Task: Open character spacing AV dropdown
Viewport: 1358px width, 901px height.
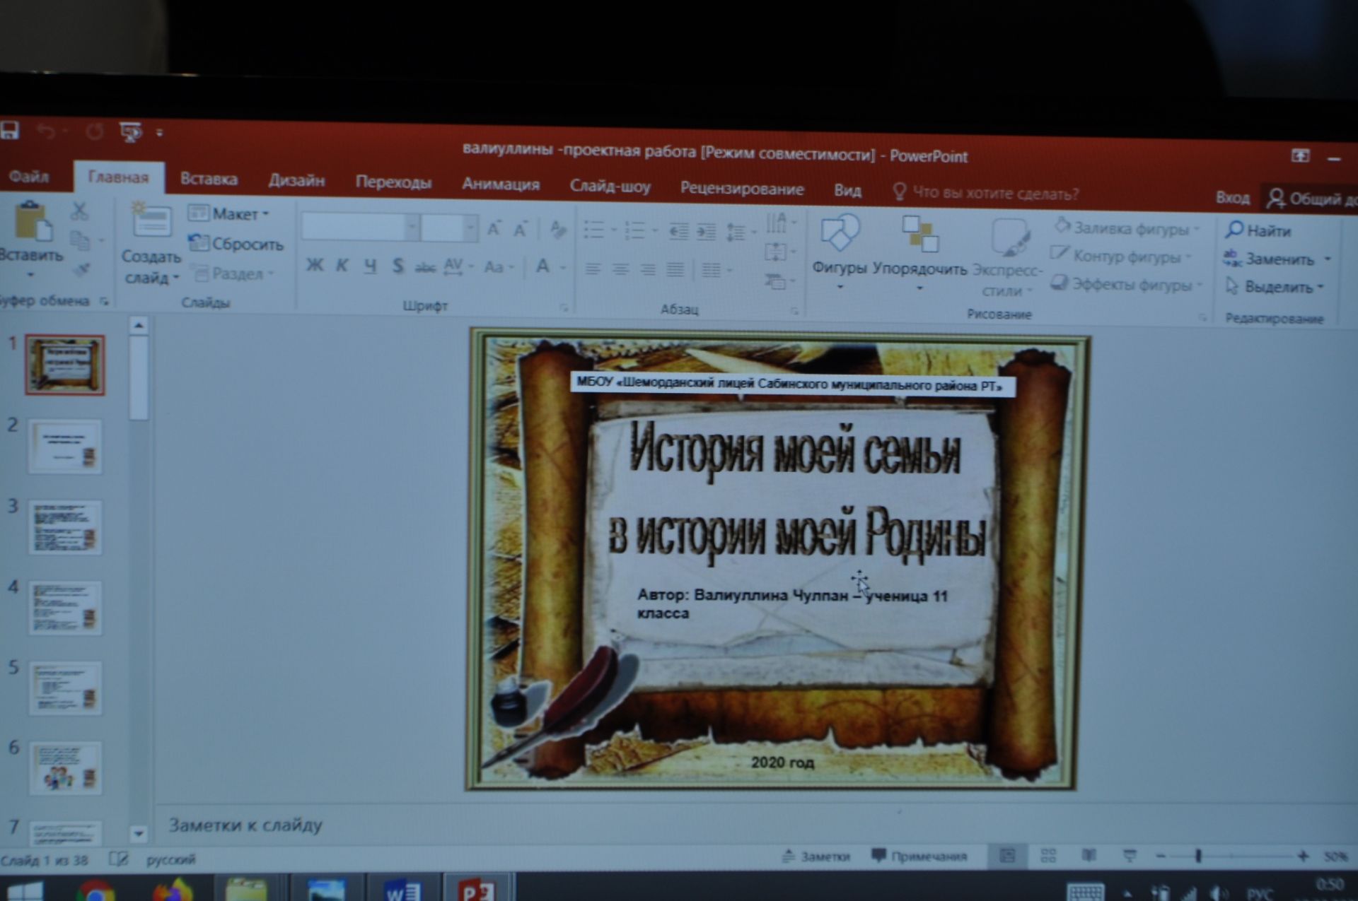Action: click(x=458, y=266)
